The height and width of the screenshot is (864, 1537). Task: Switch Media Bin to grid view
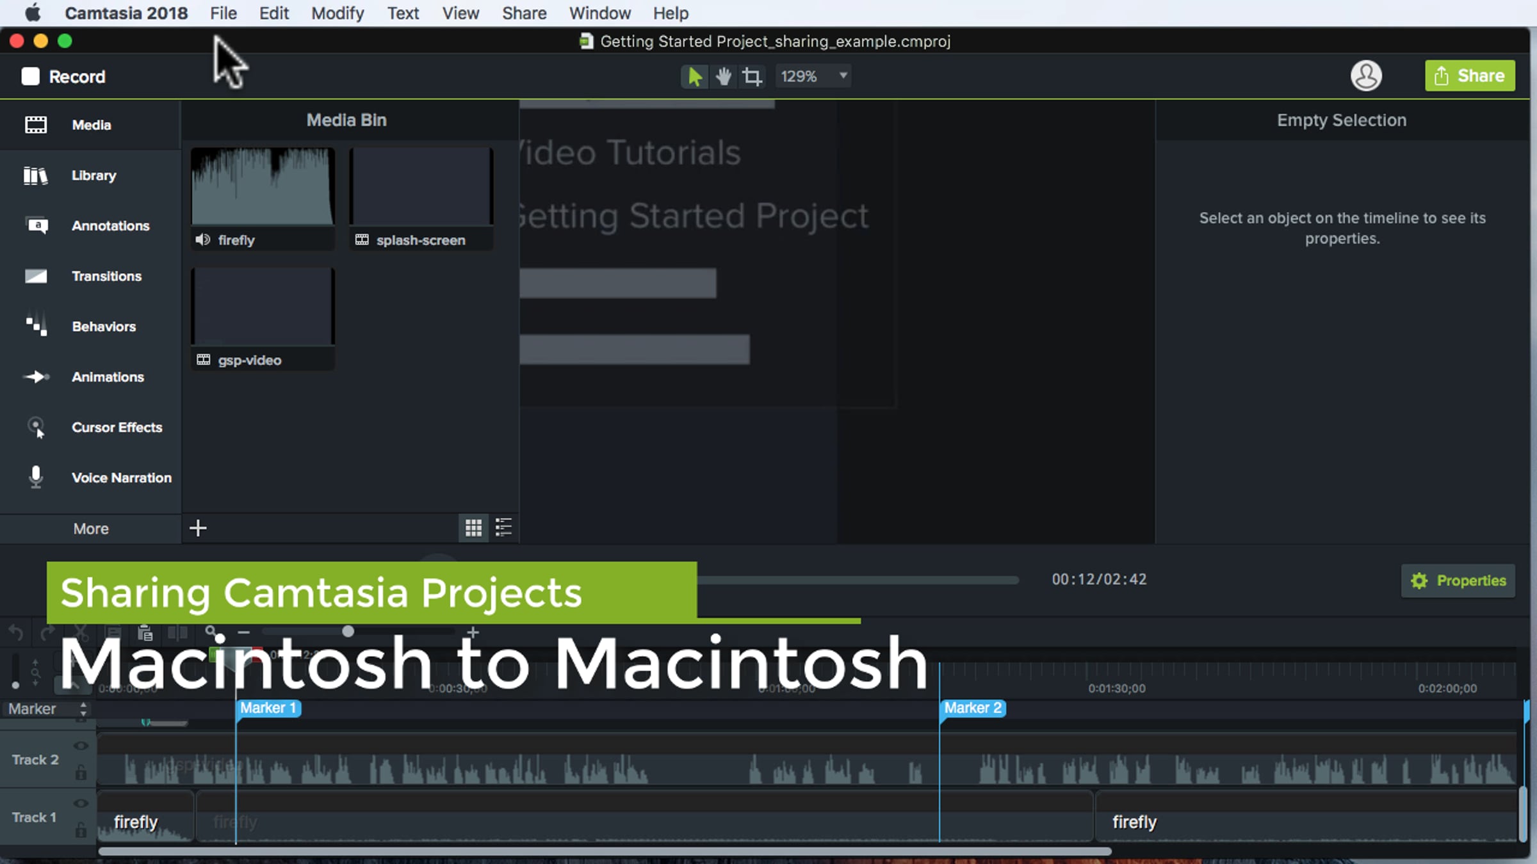(x=473, y=528)
